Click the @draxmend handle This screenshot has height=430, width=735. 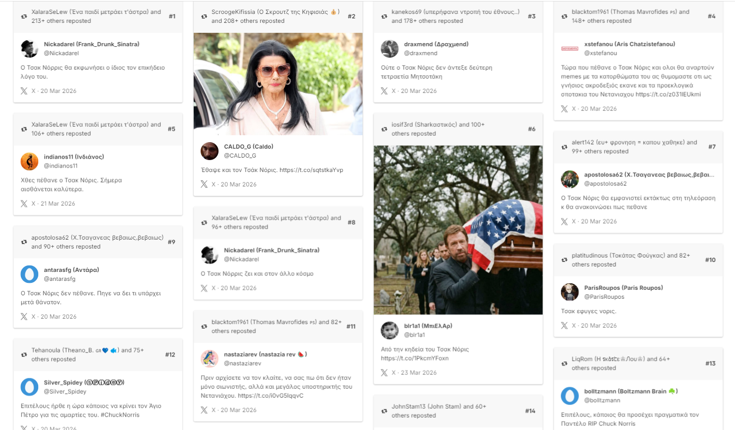click(x=420, y=53)
